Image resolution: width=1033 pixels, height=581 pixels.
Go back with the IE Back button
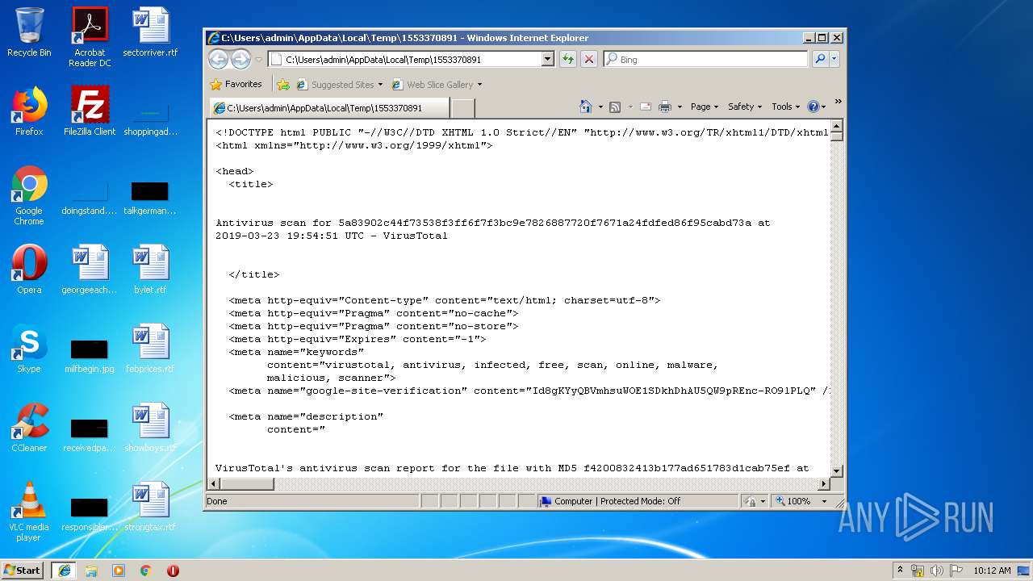coord(218,59)
